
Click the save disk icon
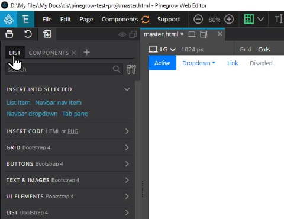9,34
